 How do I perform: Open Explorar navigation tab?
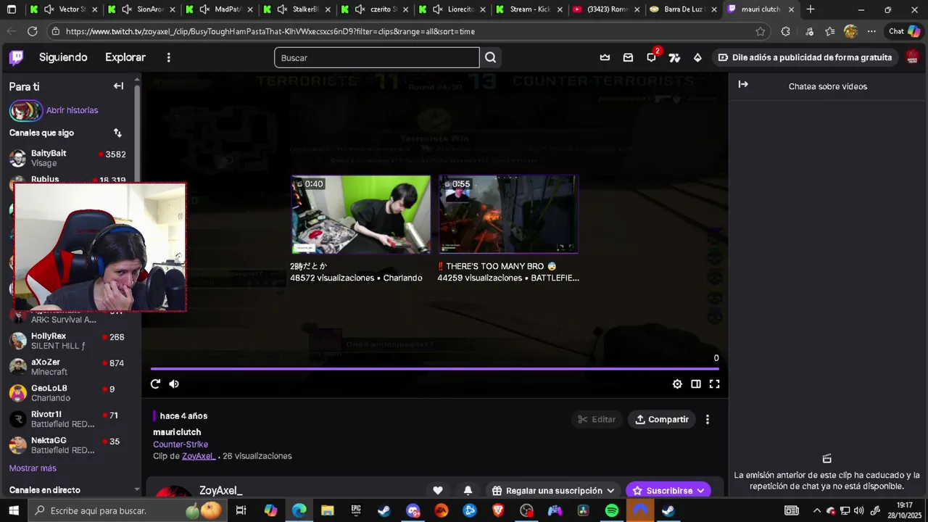(x=125, y=57)
